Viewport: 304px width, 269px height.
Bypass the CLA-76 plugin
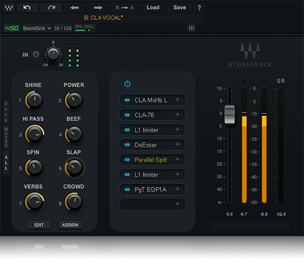(127, 115)
